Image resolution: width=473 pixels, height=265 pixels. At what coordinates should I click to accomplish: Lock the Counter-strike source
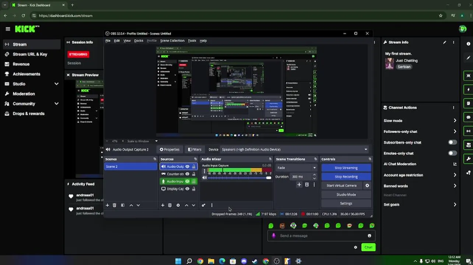click(x=194, y=174)
